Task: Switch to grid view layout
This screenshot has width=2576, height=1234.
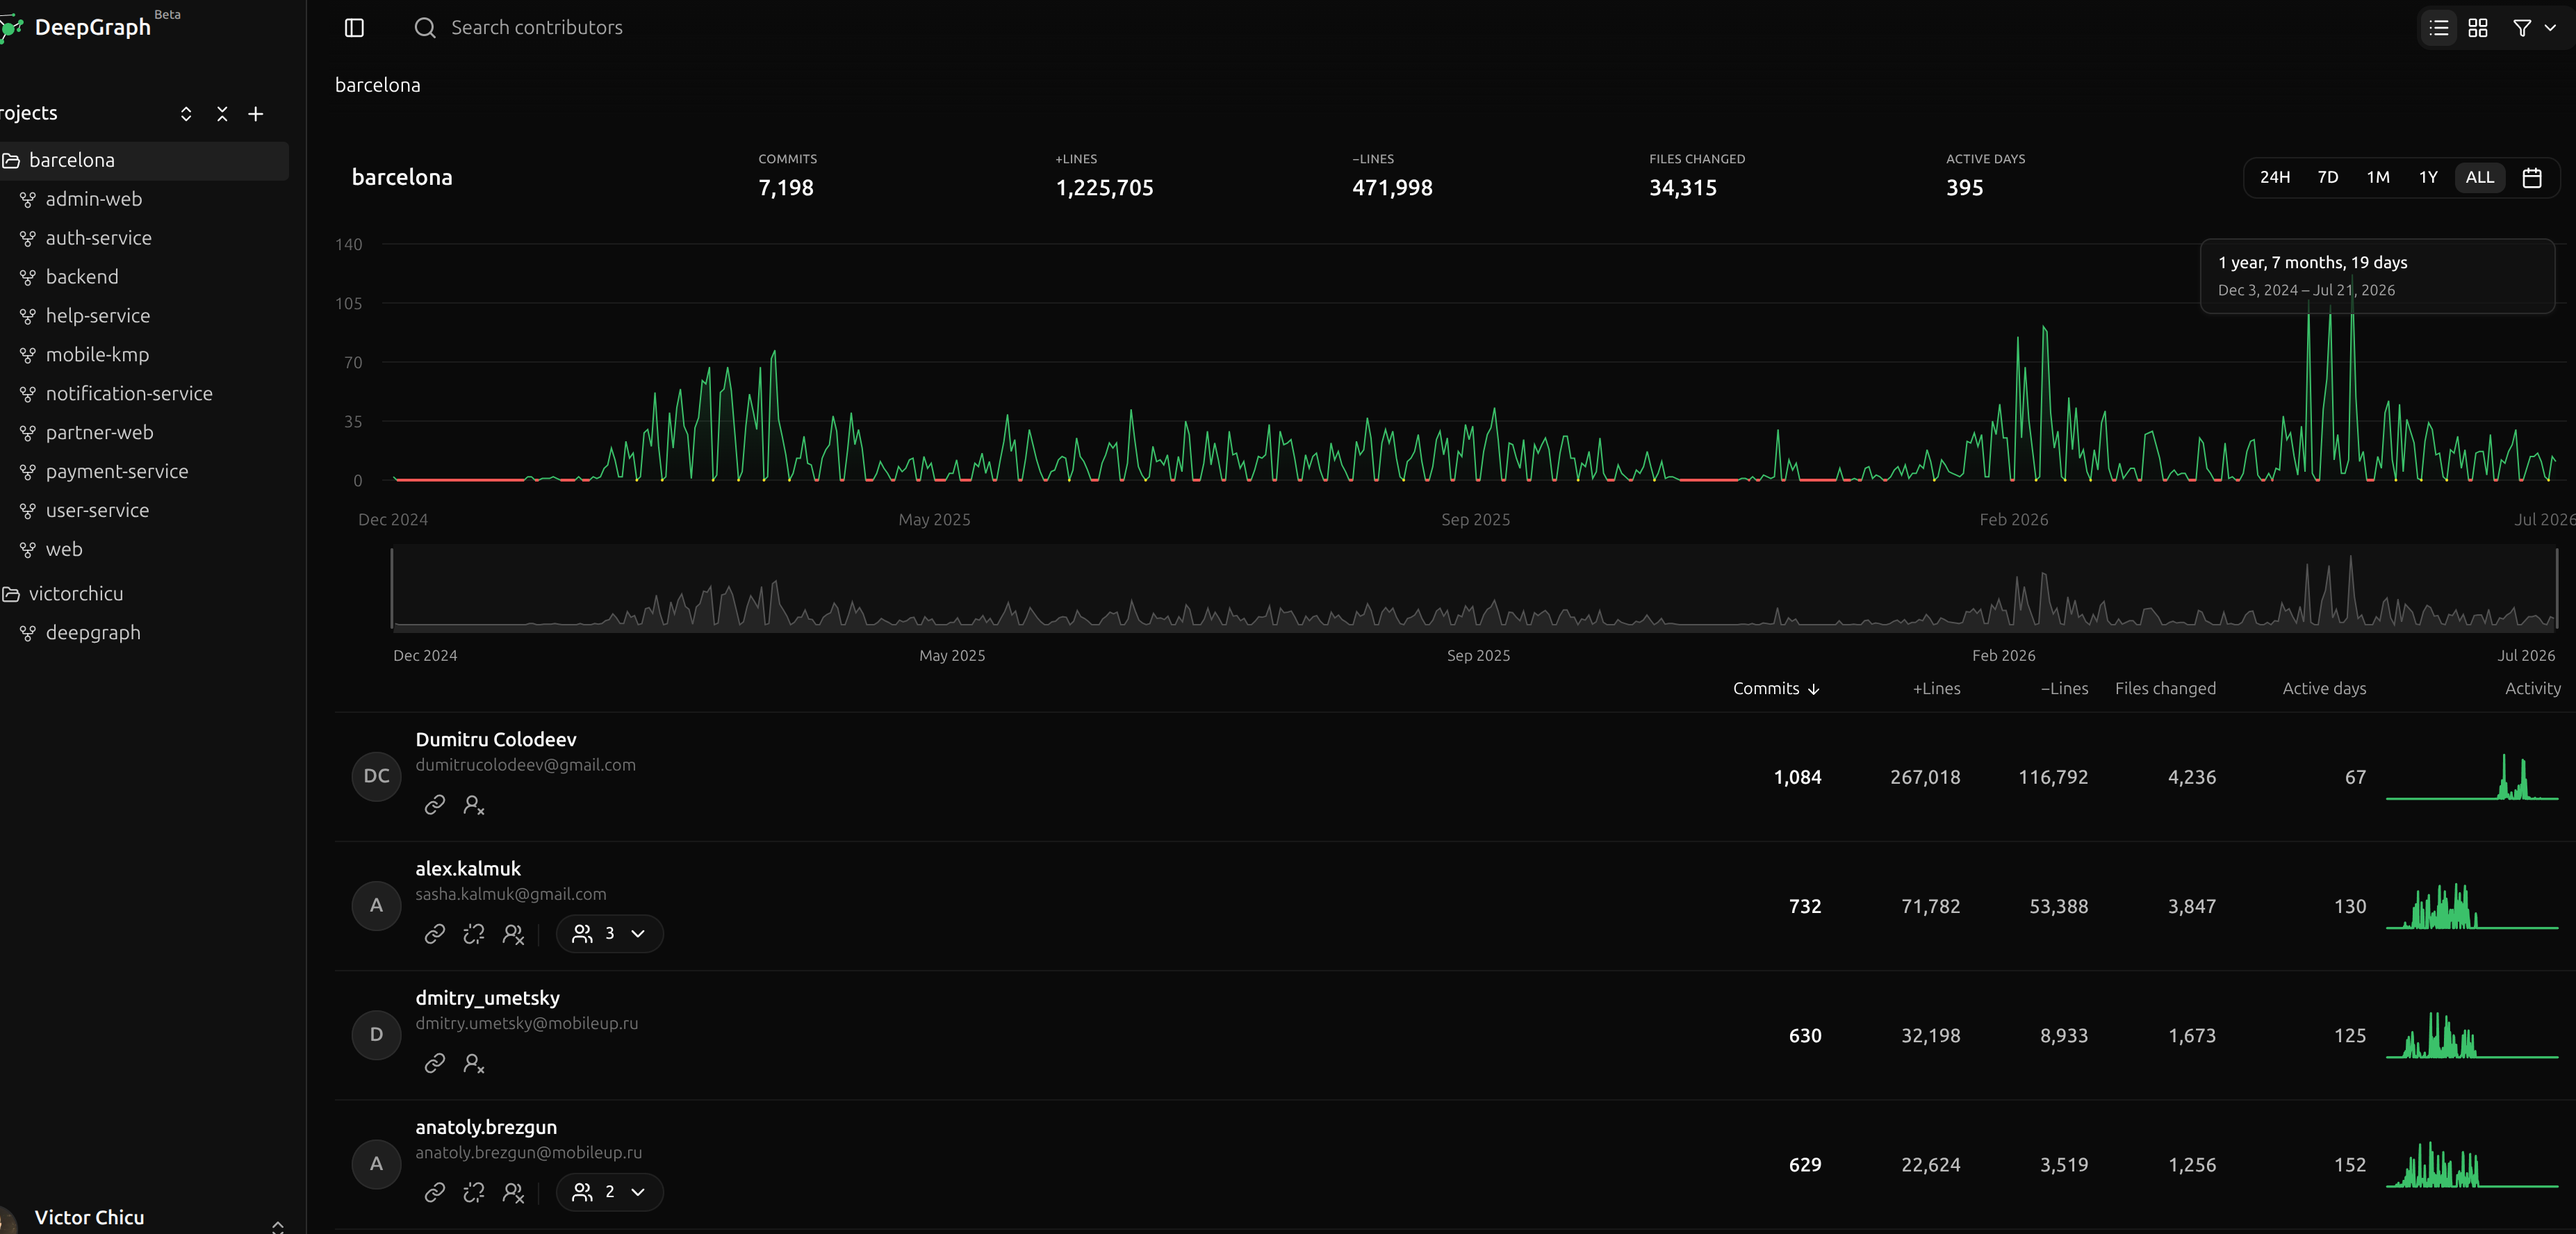Action: click(2478, 28)
